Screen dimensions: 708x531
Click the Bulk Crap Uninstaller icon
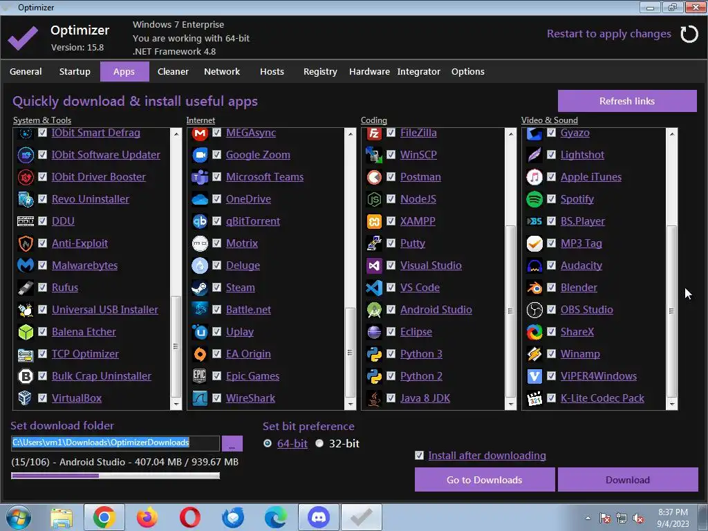[26, 375]
